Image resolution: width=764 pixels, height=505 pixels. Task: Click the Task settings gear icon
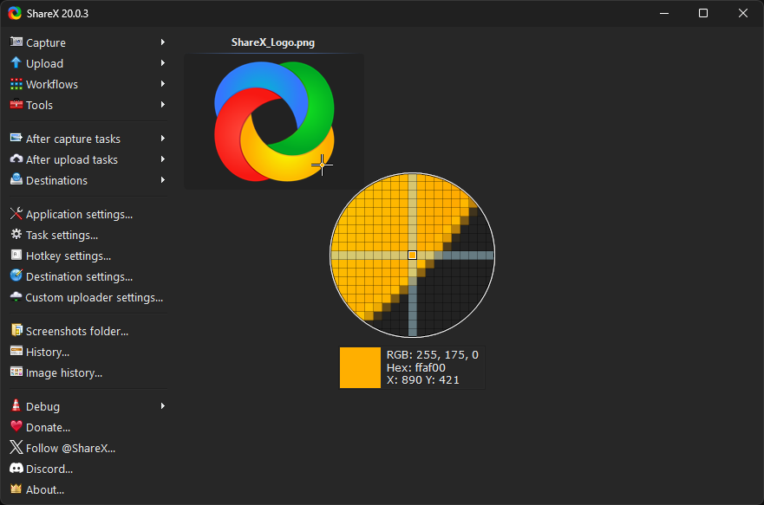point(16,235)
